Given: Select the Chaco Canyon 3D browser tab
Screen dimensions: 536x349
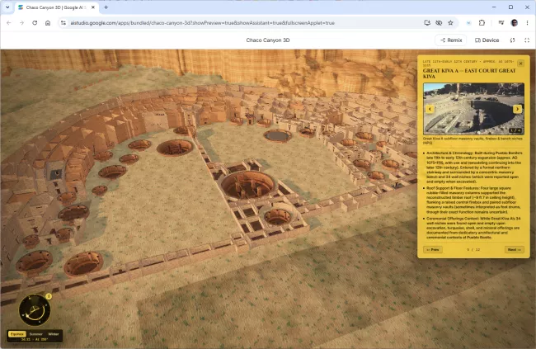Looking at the screenshot, I should (57, 7).
